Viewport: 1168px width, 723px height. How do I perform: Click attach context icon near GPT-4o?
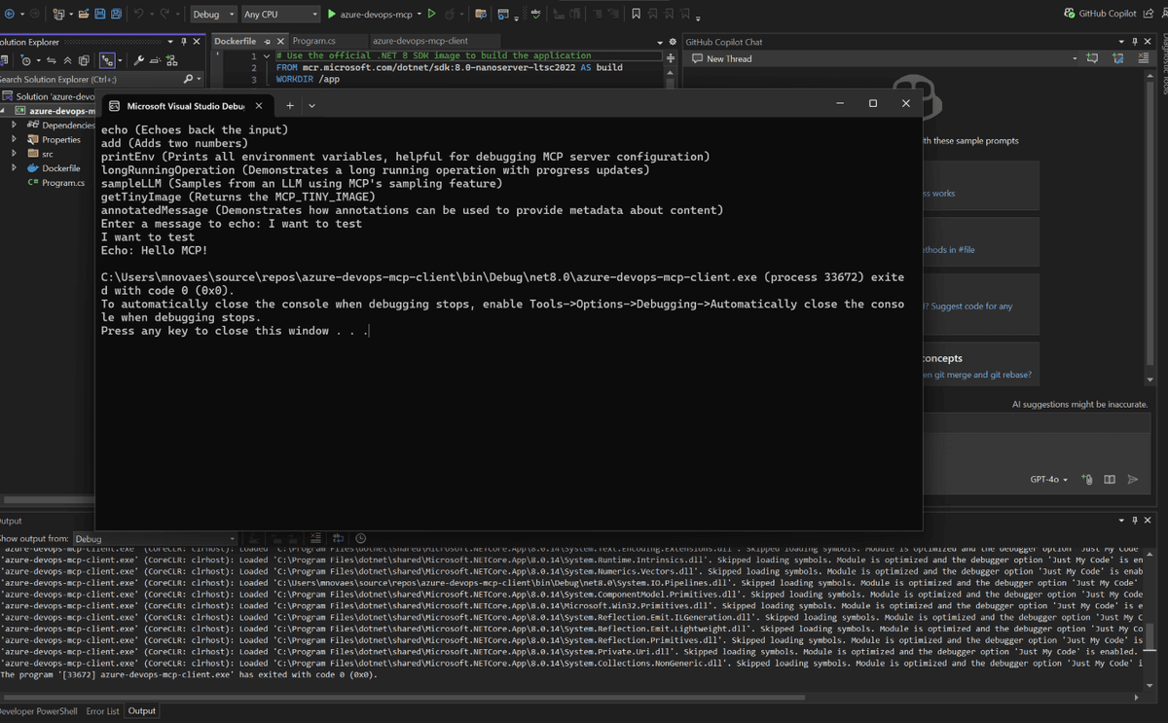tap(1087, 480)
